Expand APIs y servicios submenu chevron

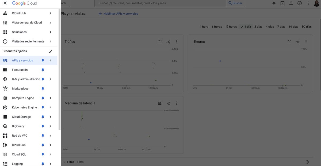click(51, 61)
